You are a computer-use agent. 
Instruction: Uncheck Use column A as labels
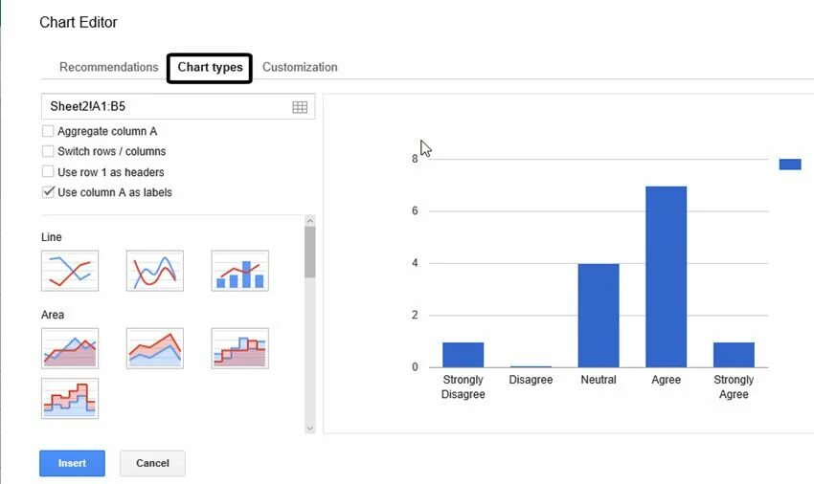click(48, 192)
